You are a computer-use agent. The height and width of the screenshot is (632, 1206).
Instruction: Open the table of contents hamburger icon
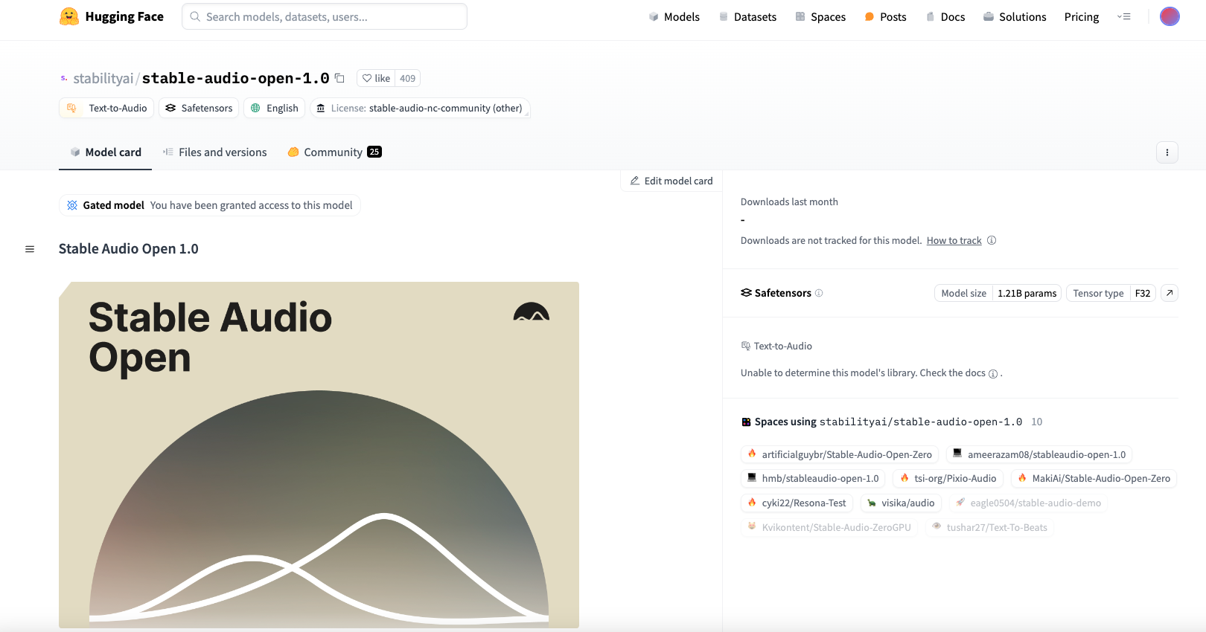pos(30,249)
